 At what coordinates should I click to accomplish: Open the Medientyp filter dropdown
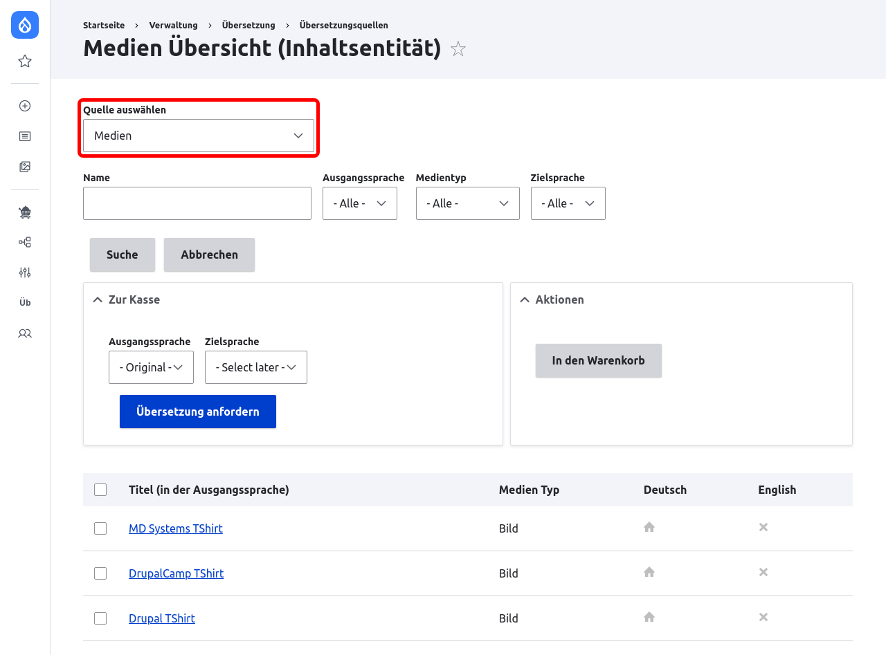[x=468, y=203]
